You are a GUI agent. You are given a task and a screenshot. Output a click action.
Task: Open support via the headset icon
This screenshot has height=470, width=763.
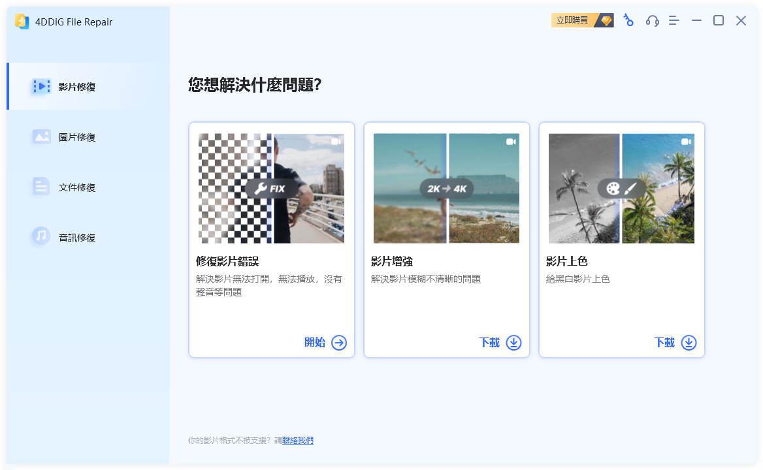coord(651,20)
